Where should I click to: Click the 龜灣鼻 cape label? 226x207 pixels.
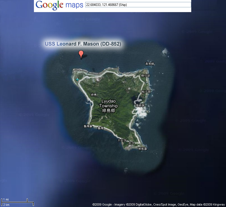tap(88, 126)
